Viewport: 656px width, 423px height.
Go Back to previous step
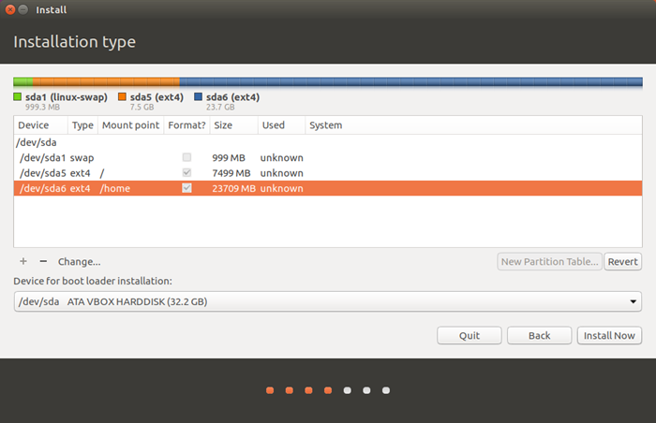tap(539, 336)
